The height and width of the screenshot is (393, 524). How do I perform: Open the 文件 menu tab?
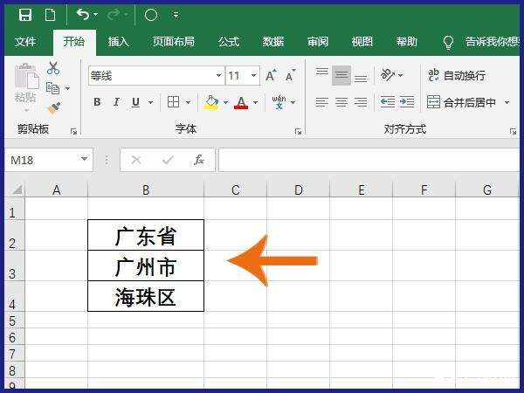(x=25, y=42)
